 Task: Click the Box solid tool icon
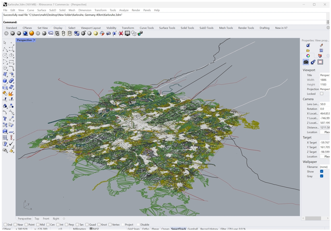click(5, 81)
